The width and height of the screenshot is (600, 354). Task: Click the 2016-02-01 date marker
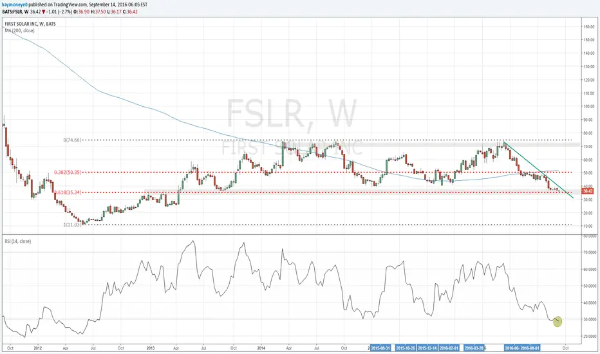pos(449,348)
